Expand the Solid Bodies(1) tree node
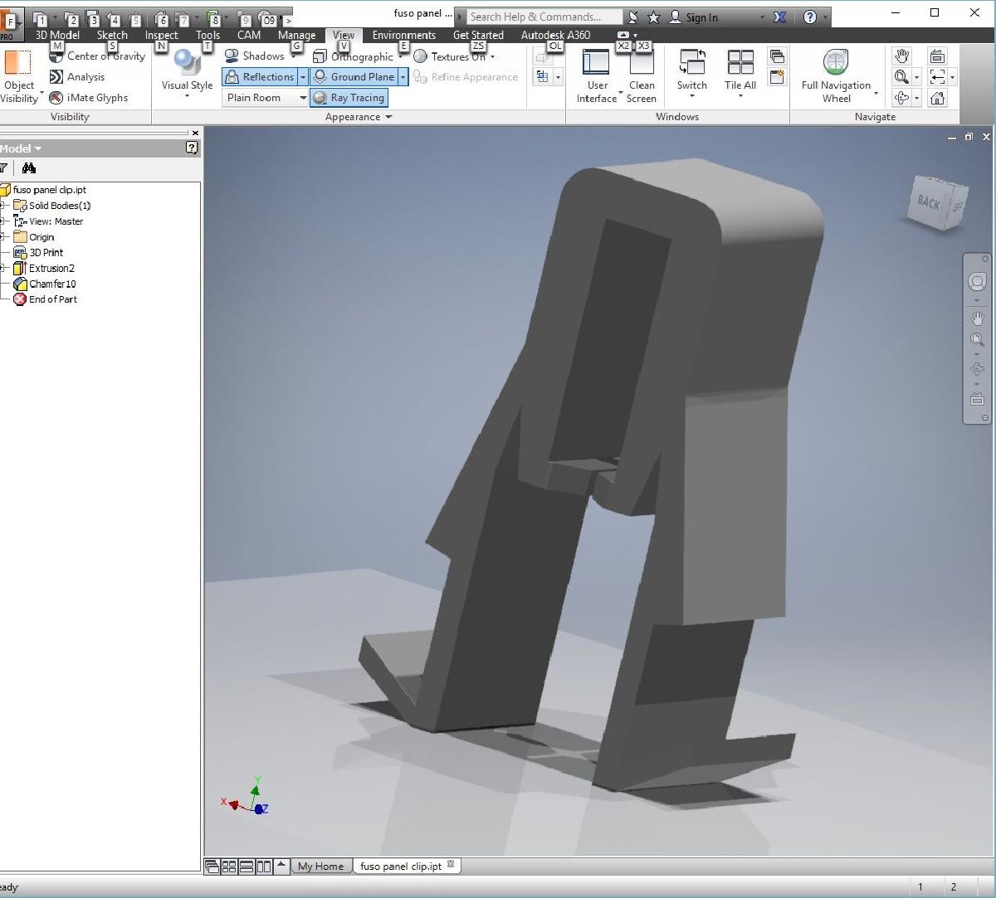This screenshot has width=996, height=898. 3,206
